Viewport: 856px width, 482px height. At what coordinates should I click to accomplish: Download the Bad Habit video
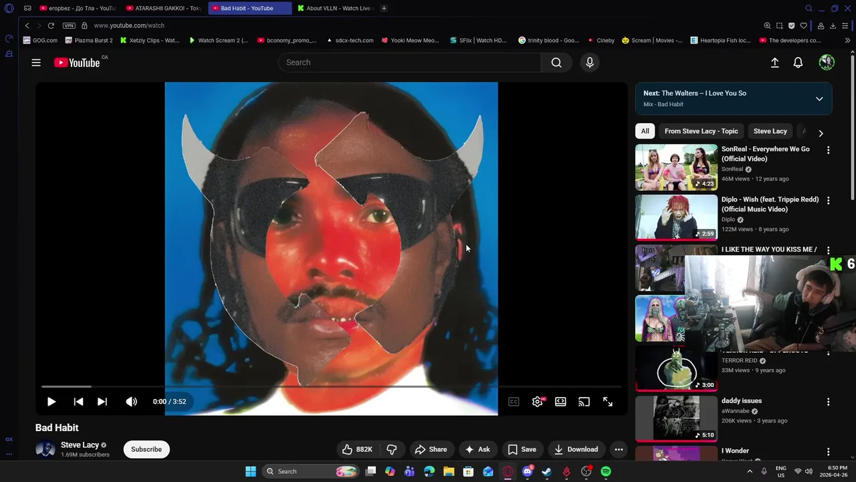point(576,449)
